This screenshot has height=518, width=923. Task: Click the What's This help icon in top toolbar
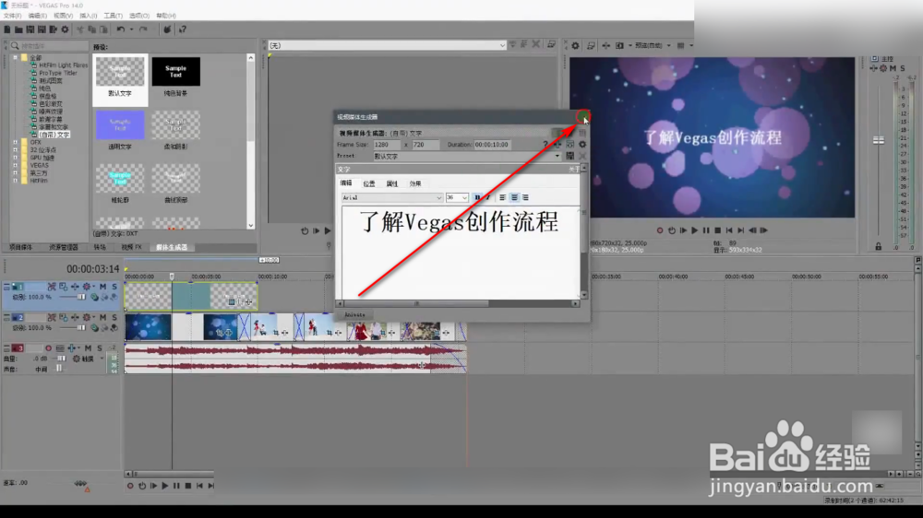click(x=183, y=29)
